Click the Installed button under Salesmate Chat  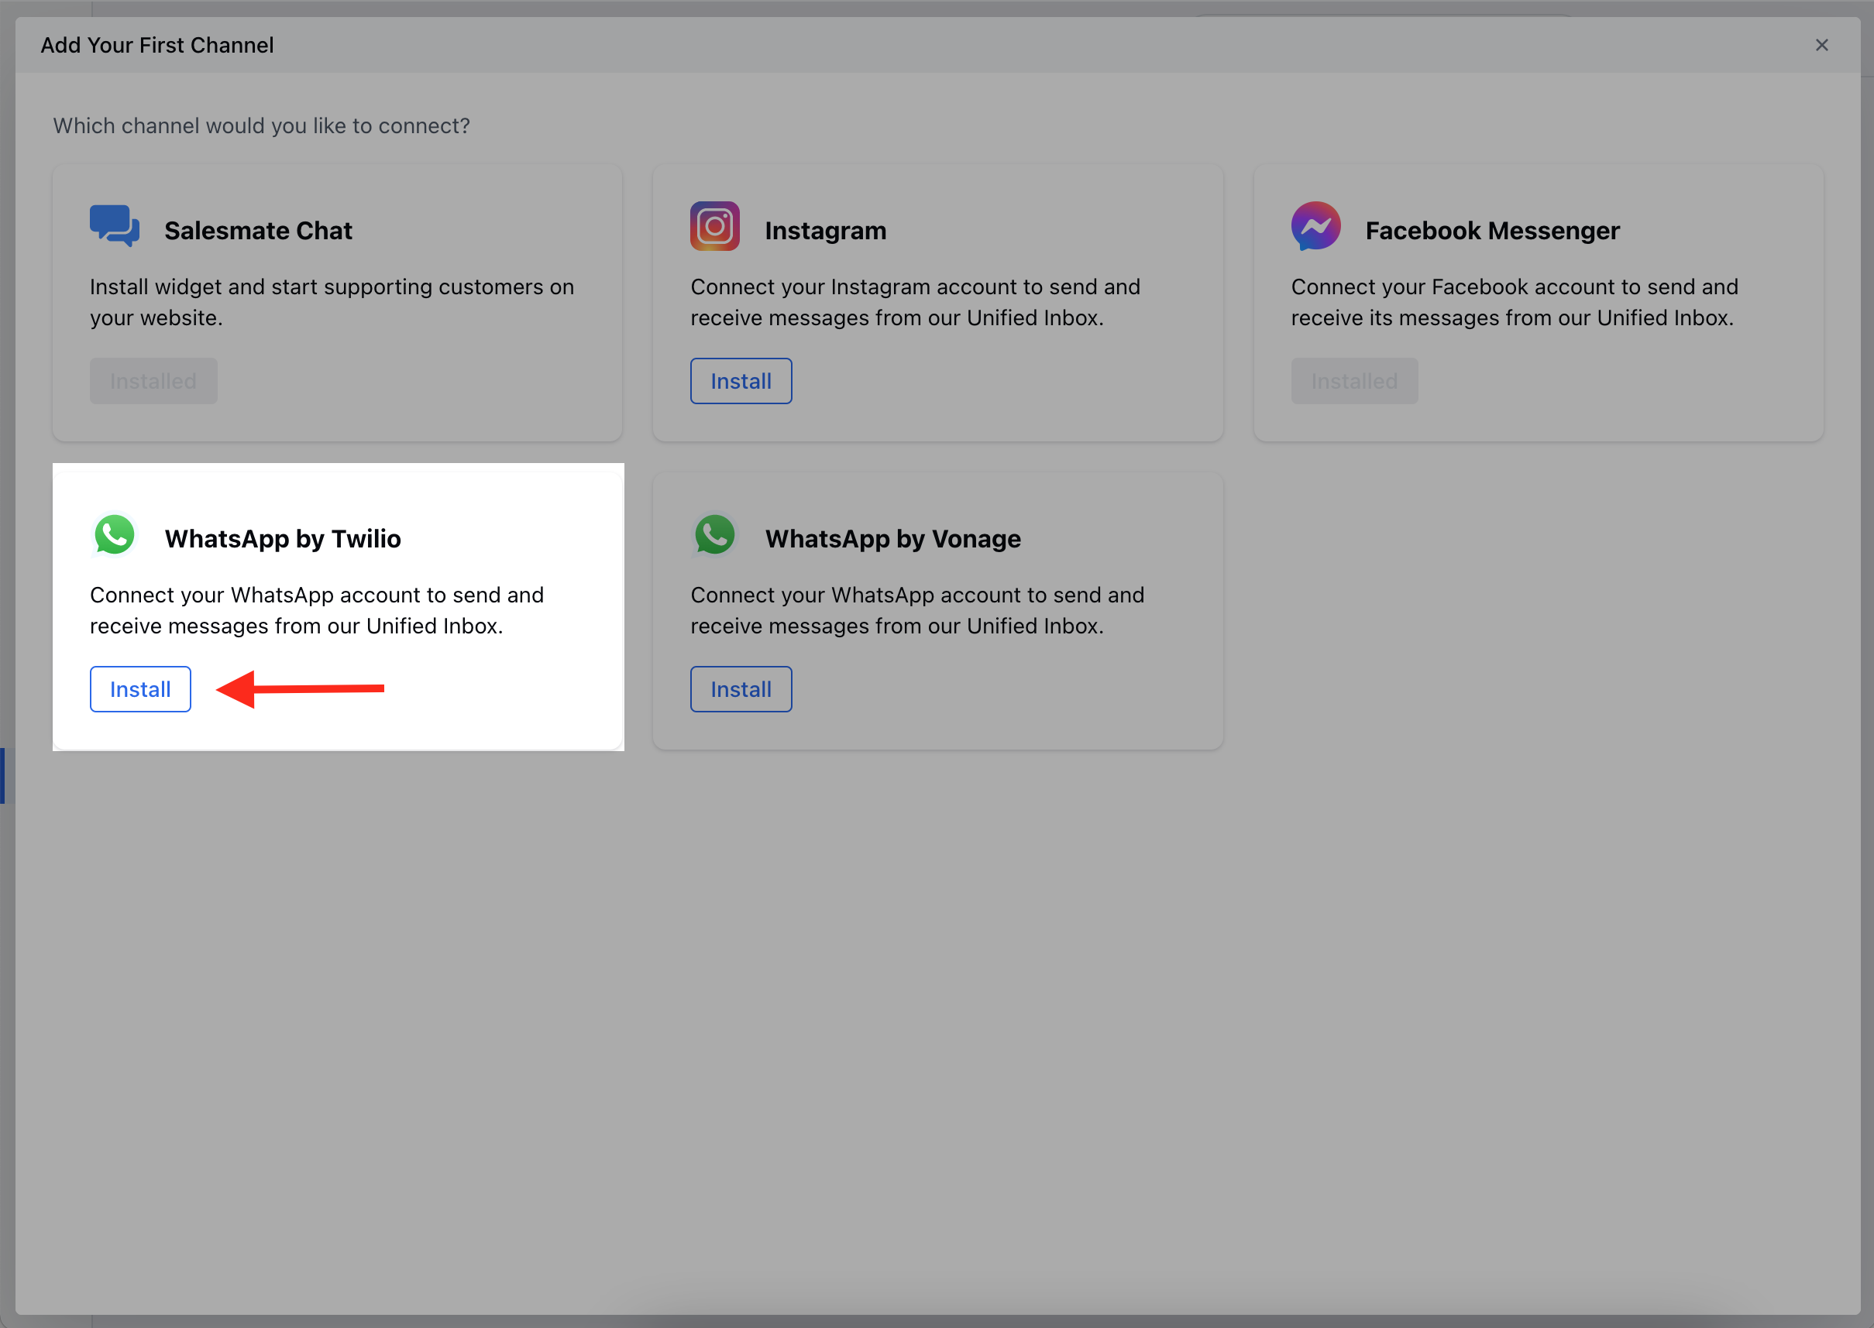coord(154,381)
